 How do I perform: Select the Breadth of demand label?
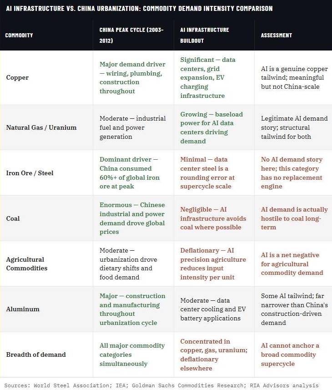click(x=36, y=355)
